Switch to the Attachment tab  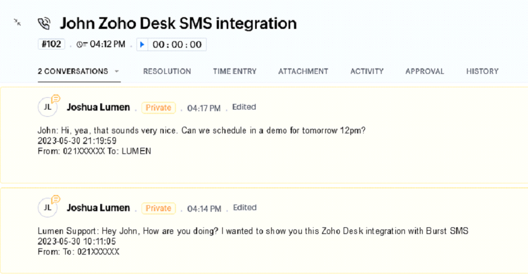click(303, 71)
